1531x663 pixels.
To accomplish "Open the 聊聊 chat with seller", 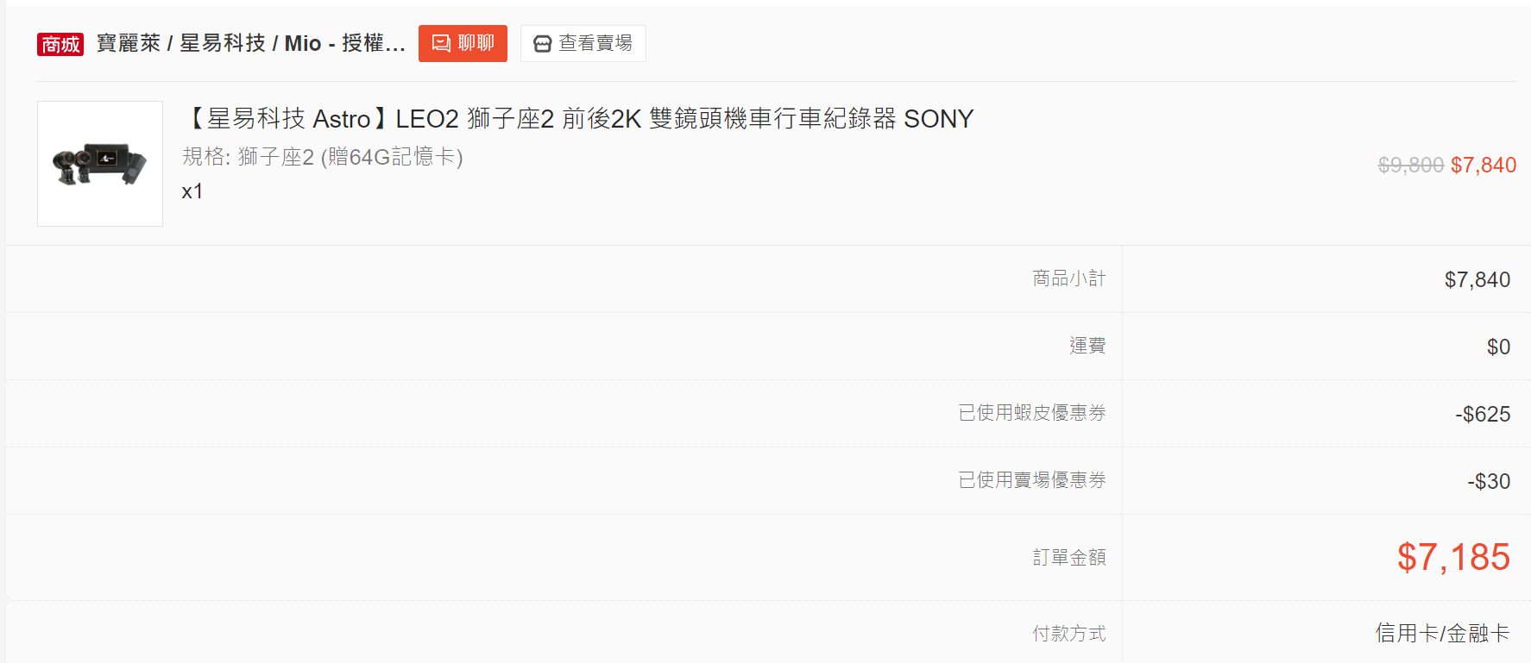I will 463,43.
